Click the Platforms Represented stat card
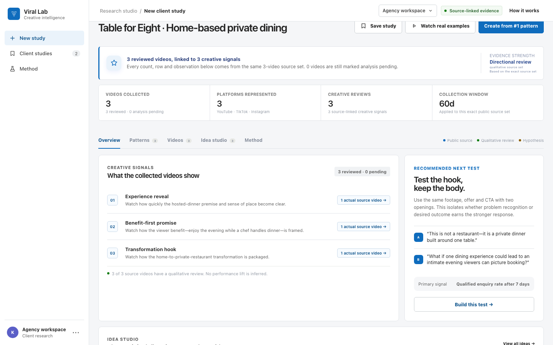The height and width of the screenshot is (345, 553). tap(265, 103)
